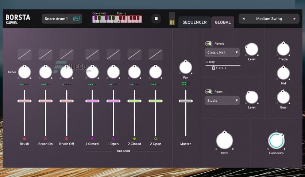305x177 pixels.
Task: Toggle the 2 Closed green mute dot
Action: coord(134,139)
